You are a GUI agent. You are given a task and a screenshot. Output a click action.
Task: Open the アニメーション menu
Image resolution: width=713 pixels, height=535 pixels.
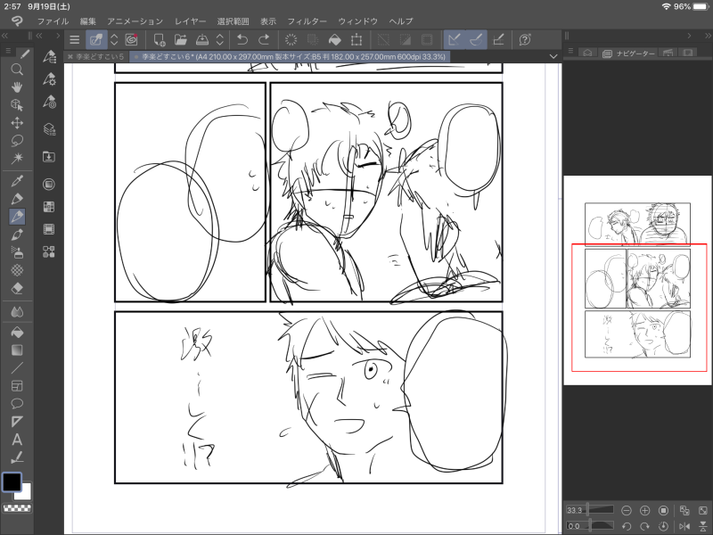point(135,21)
